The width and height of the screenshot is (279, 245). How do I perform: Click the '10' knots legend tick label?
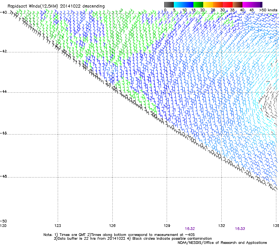click(x=184, y=10)
